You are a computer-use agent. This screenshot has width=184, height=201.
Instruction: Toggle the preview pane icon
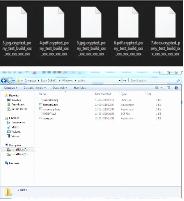point(168,88)
